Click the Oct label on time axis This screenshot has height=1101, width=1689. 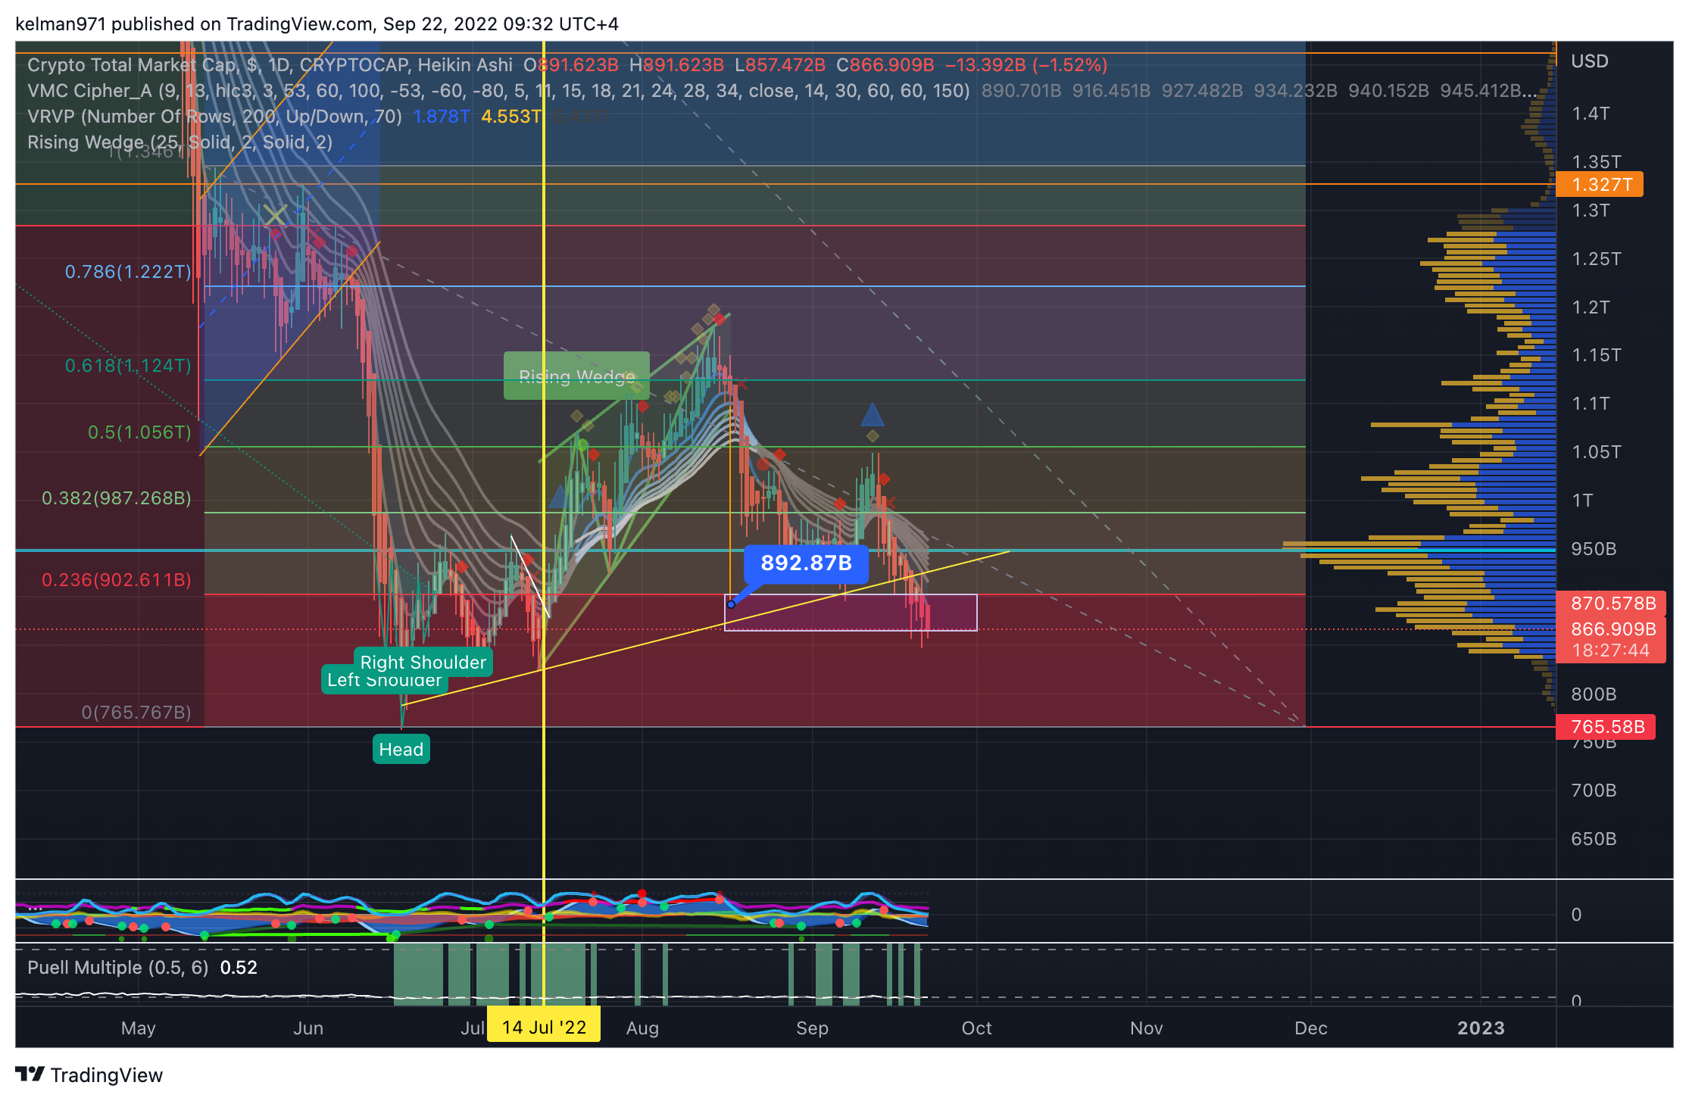pos(976,1028)
